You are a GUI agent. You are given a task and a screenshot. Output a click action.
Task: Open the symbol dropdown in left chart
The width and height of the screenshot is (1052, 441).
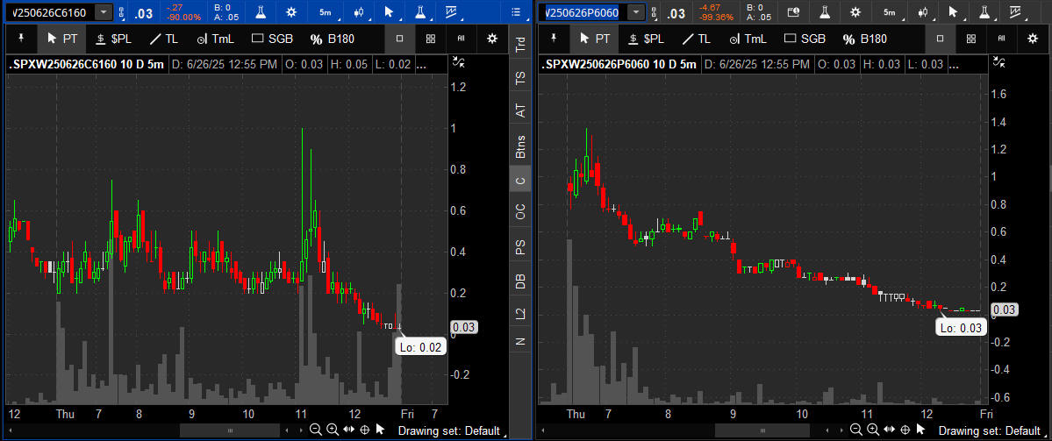pos(104,12)
